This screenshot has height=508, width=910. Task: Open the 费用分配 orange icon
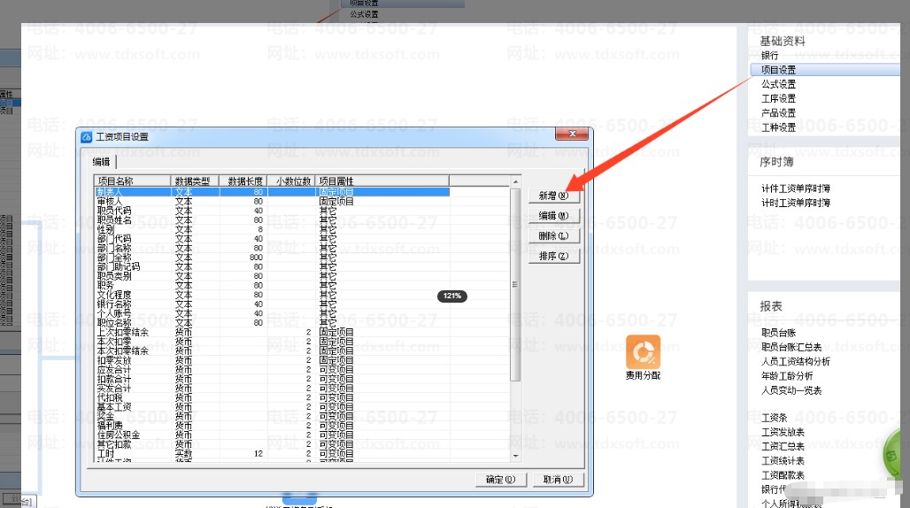(x=643, y=351)
